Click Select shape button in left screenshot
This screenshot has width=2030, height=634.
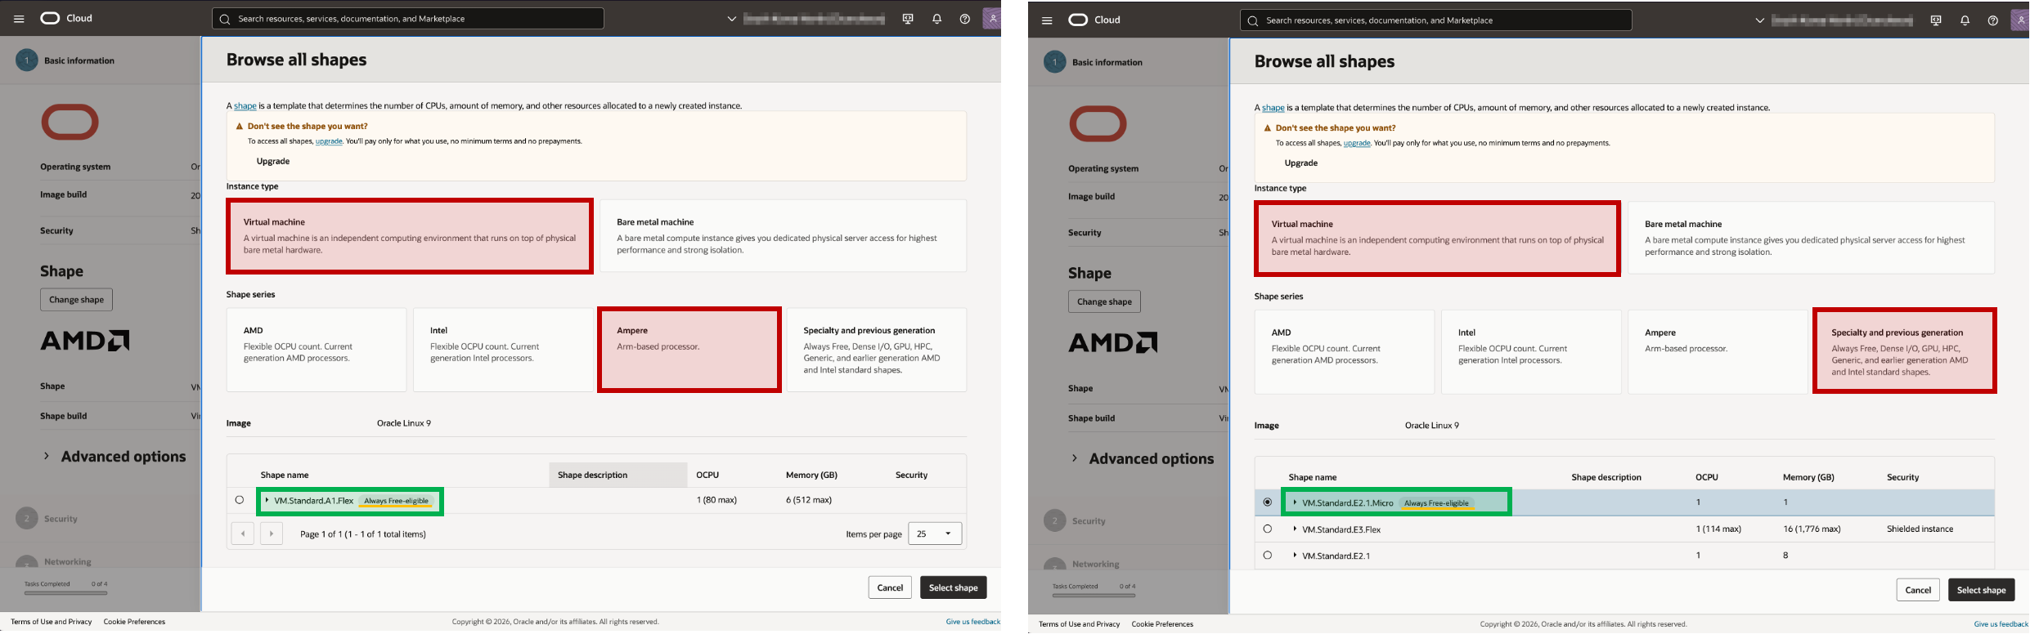954,587
